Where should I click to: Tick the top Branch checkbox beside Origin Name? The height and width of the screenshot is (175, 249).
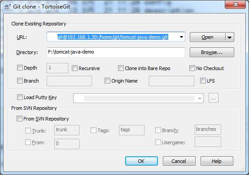click(x=20, y=81)
